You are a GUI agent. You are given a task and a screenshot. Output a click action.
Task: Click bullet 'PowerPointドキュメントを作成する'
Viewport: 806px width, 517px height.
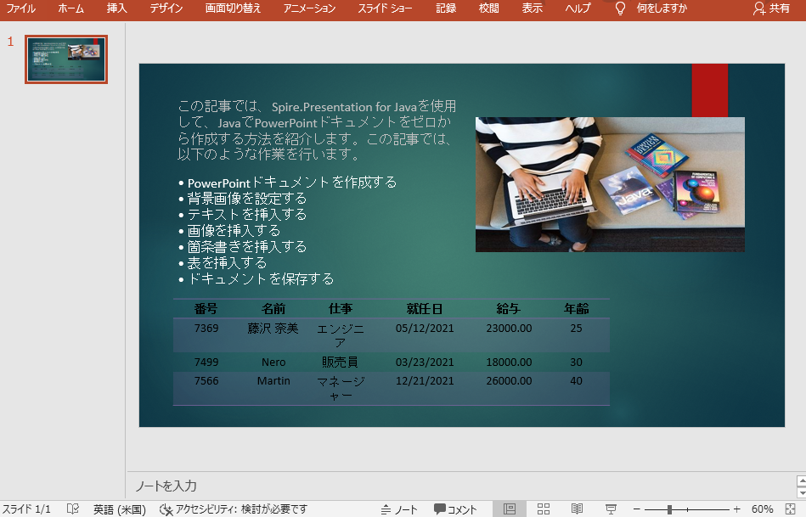pos(291,183)
